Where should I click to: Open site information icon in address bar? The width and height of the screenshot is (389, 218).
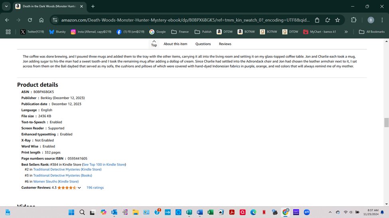[55, 20]
